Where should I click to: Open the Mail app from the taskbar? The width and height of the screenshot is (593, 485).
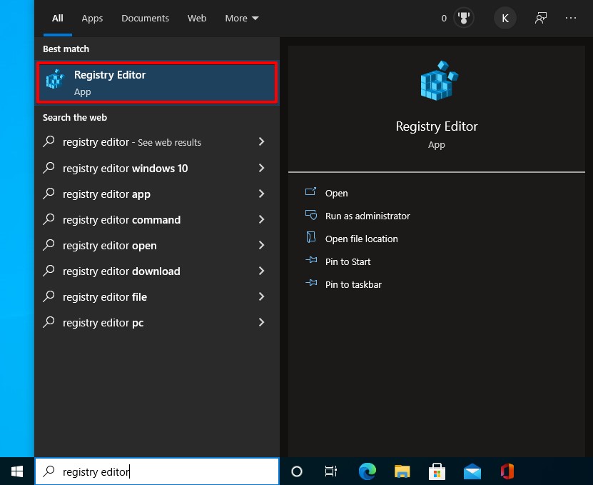472,471
